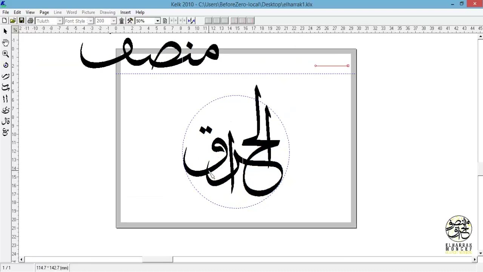Click the red line object on the page
Screen dimensions: 483x272
pos(332,66)
